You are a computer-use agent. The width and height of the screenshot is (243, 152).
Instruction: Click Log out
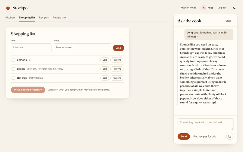coord(222,8)
